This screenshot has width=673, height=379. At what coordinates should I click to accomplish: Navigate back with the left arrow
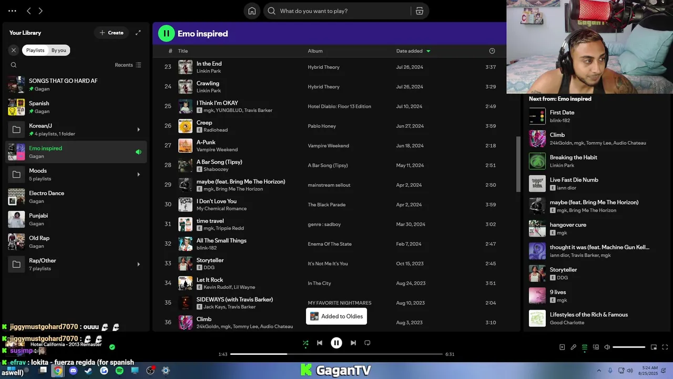pyautogui.click(x=29, y=11)
